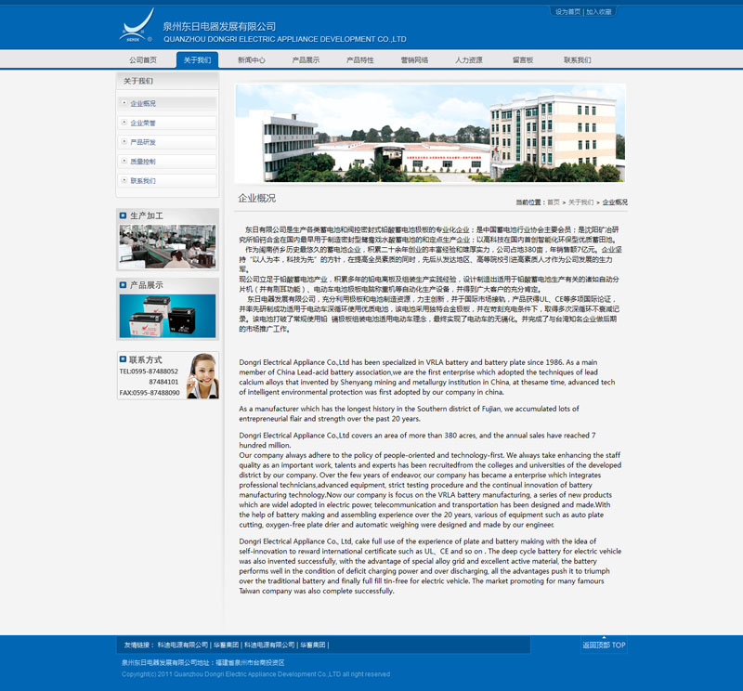Click the first 科迪电源有限公司 footer link

coord(183,645)
